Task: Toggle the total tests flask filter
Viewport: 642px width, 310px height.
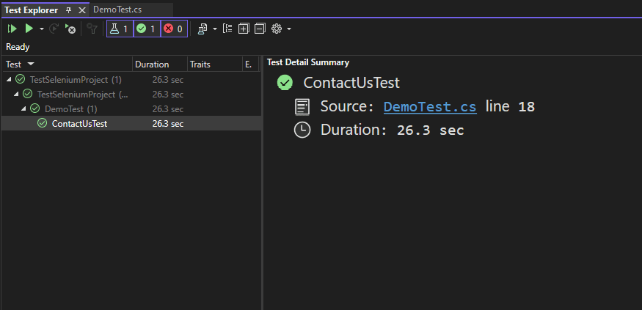Action: (120, 29)
